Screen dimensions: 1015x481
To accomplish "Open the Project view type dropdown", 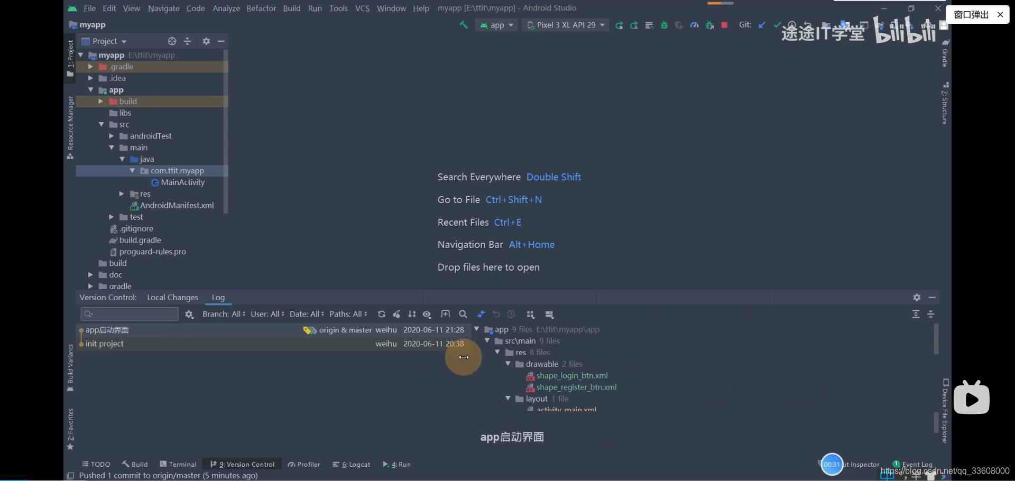I will [104, 41].
